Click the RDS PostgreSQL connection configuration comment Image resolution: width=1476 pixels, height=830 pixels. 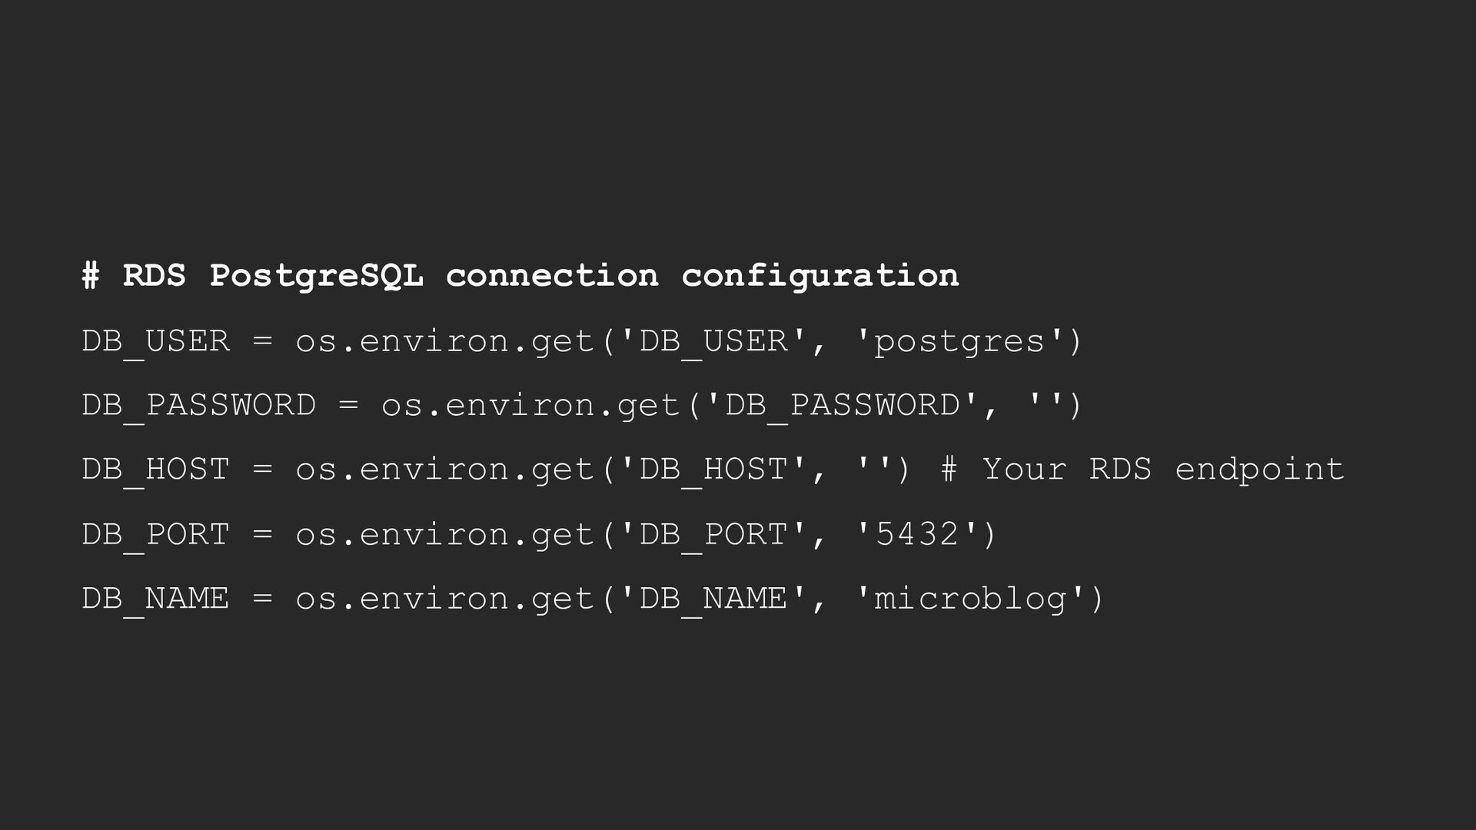tap(520, 276)
